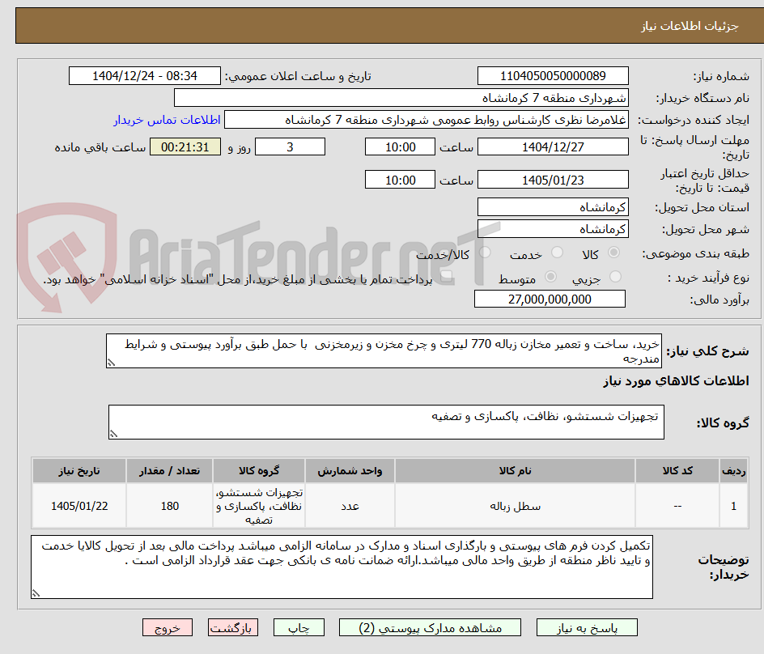Select the جزیی purchase type radio
This screenshot has height=654, width=764.
click(615, 277)
